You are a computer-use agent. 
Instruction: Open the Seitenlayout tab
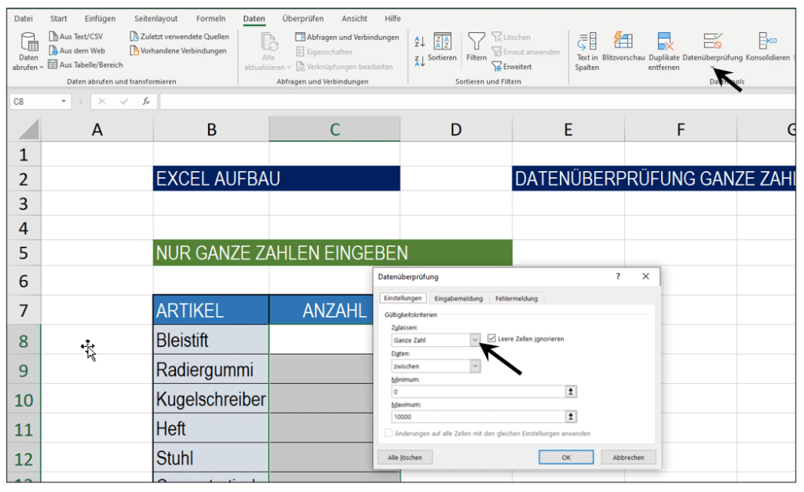(x=156, y=19)
